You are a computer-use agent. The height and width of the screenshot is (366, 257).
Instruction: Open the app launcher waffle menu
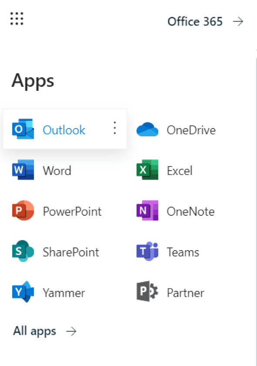pos(17,19)
